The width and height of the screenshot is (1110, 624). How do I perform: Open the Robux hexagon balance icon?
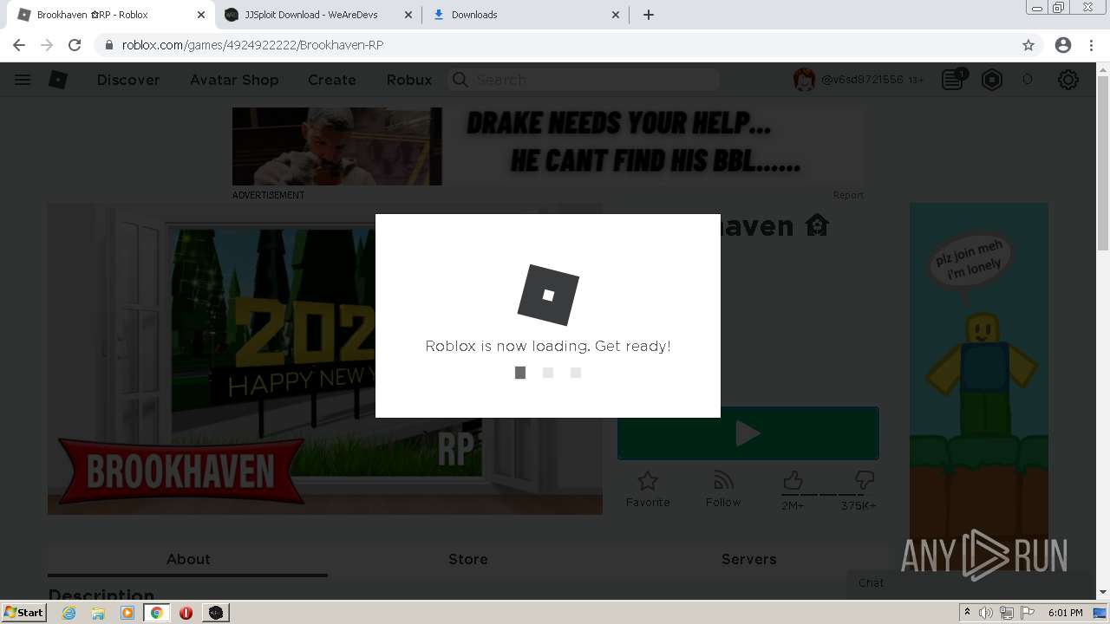click(x=992, y=80)
